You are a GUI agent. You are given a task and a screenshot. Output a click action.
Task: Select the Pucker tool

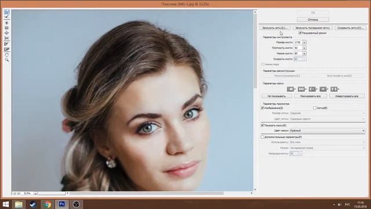(x=6, y=28)
